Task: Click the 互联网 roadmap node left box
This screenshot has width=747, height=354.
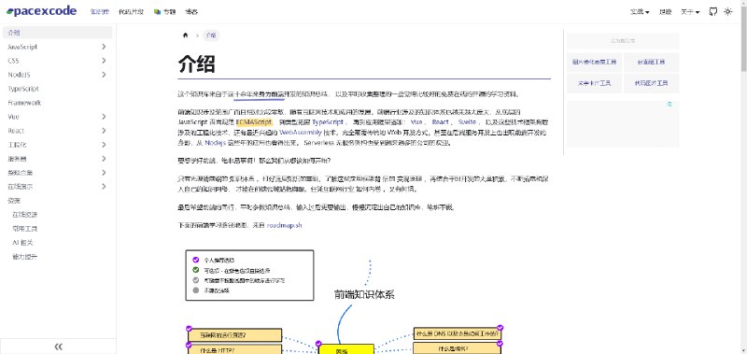Action: click(x=234, y=334)
